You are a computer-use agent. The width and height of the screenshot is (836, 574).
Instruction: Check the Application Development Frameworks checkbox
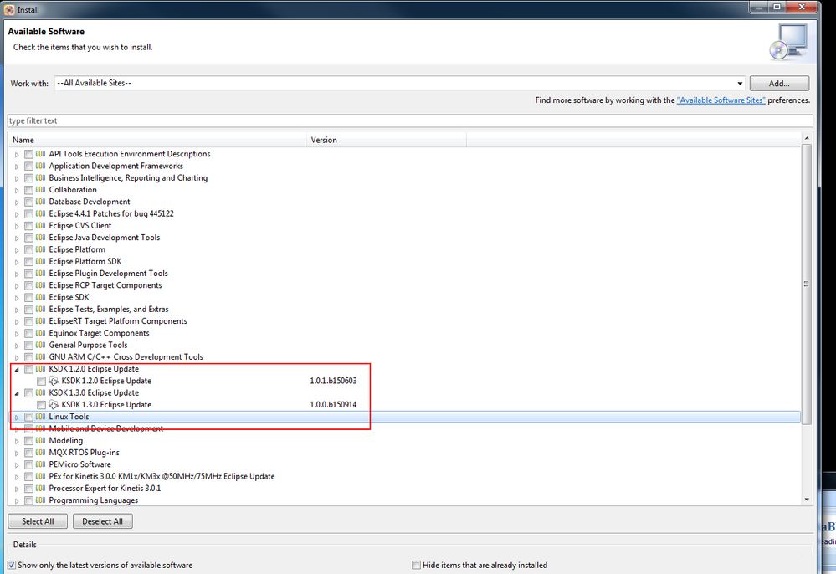pyautogui.click(x=28, y=166)
